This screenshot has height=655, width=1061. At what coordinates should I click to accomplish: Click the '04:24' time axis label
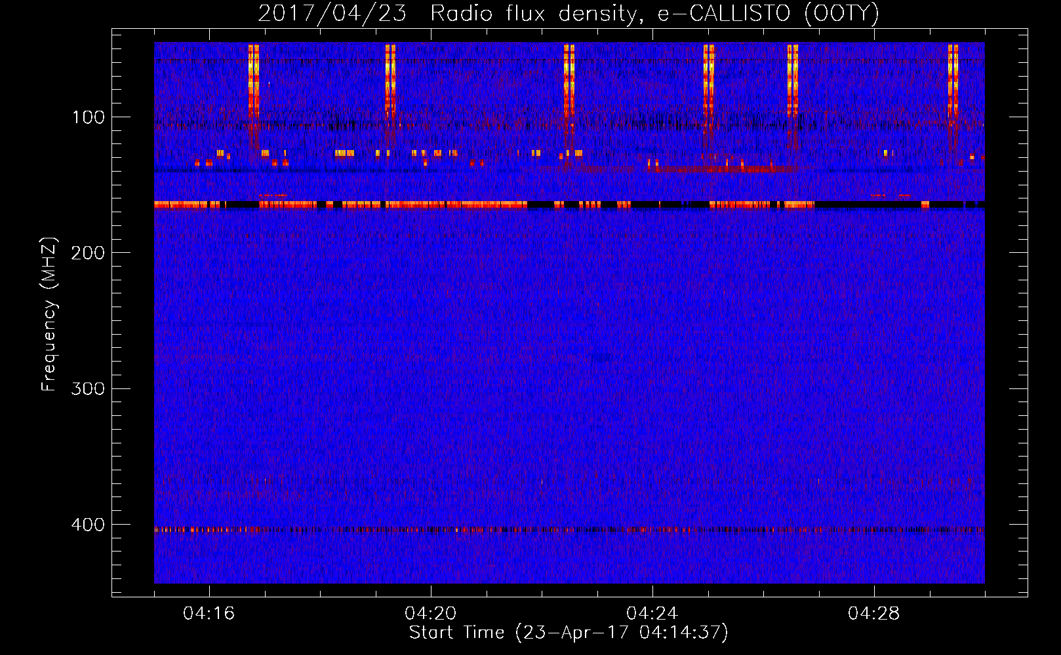pos(652,614)
